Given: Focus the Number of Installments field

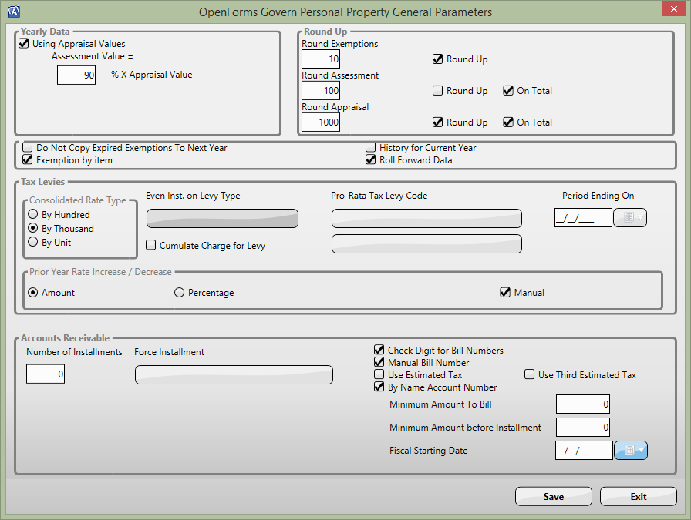Looking at the screenshot, I should click(46, 374).
